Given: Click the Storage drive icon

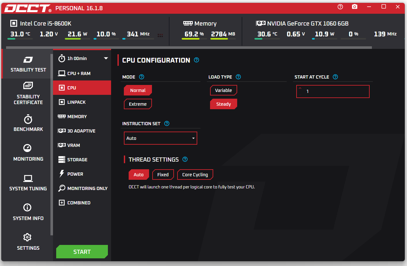Looking at the screenshot, I should click(62, 159).
